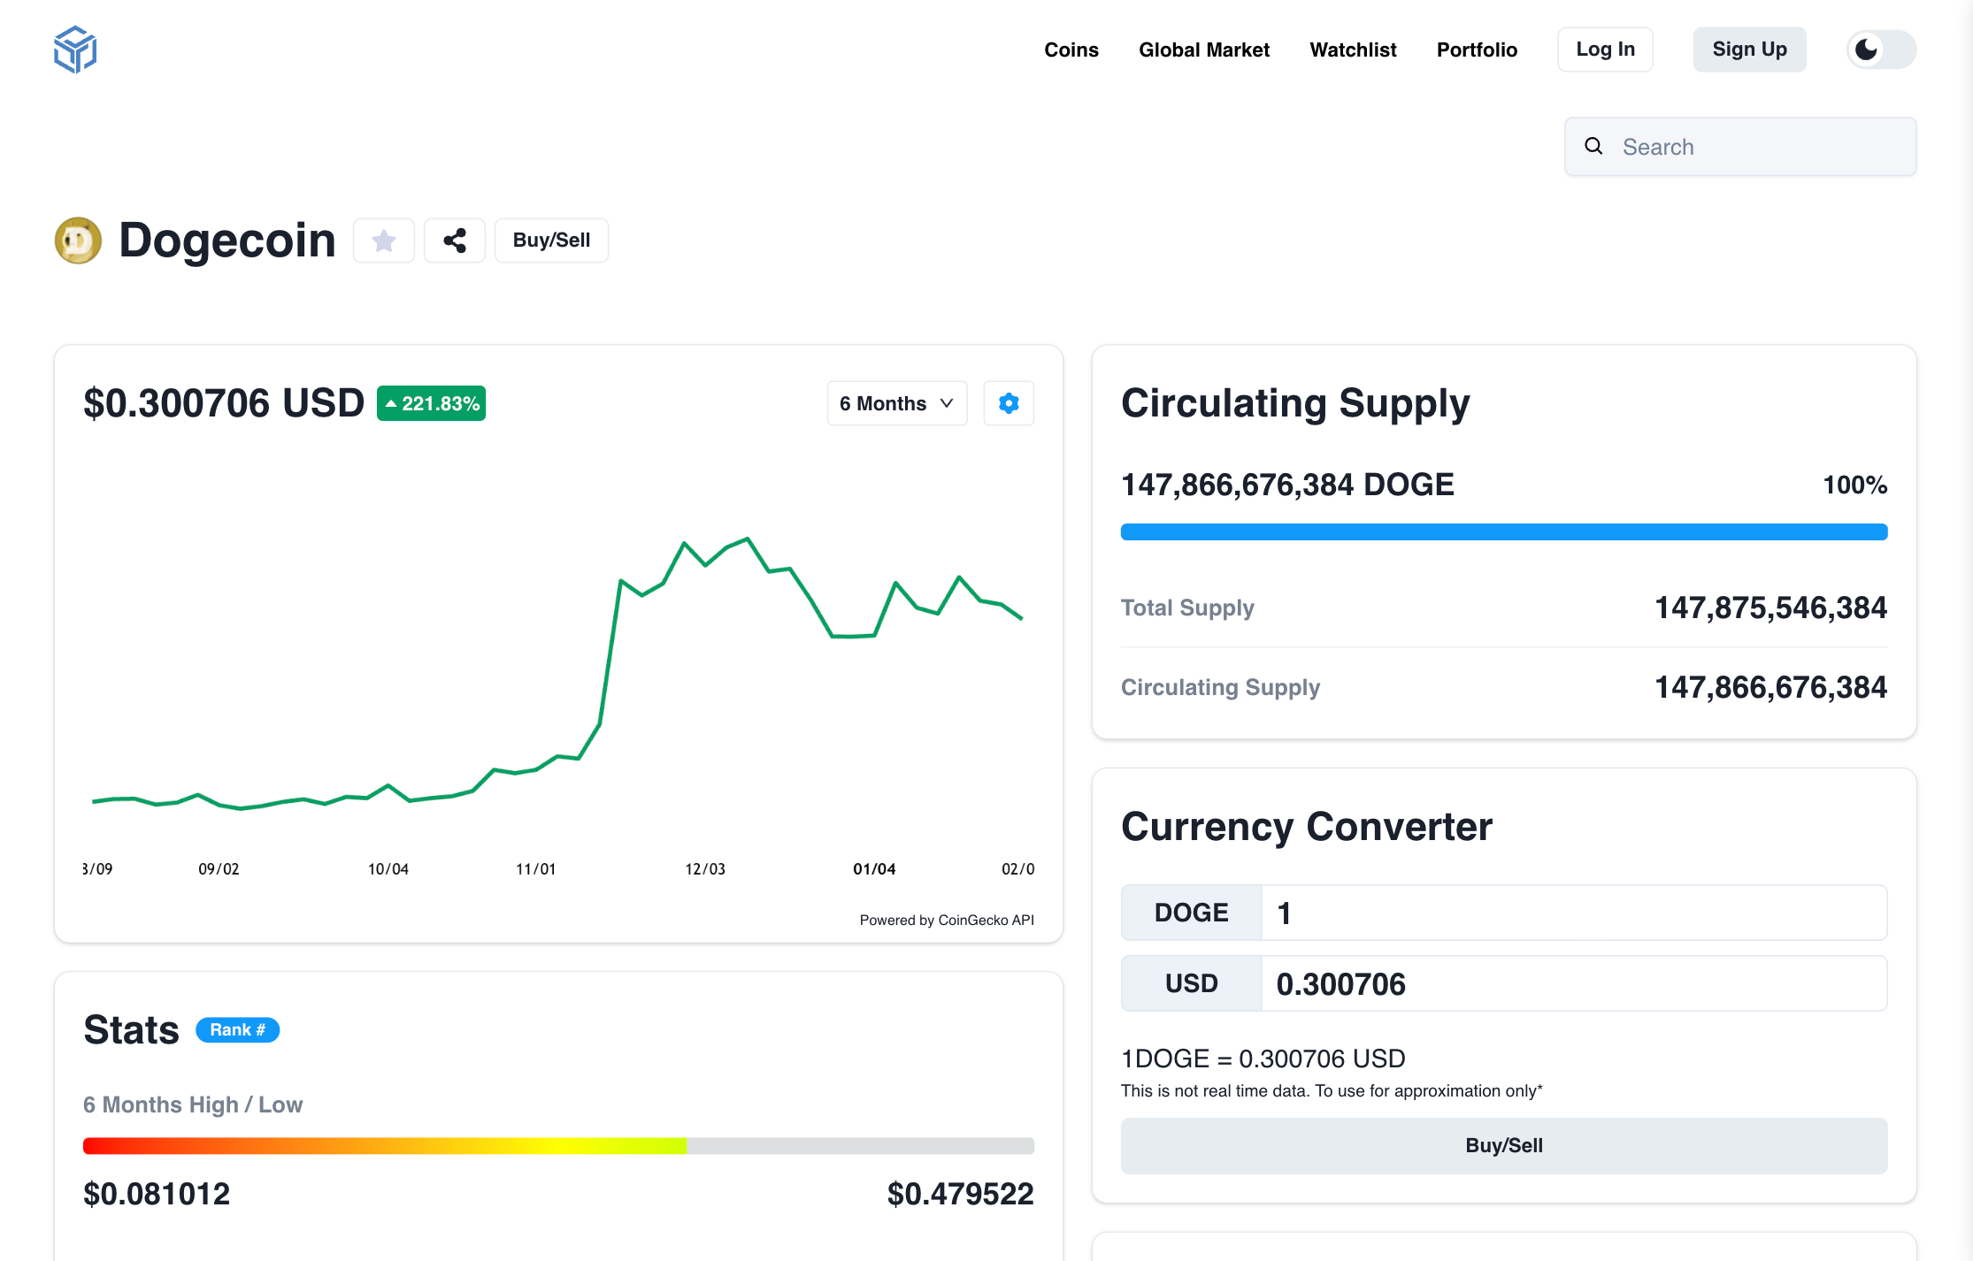
Task: Open the 6 Months timeframe dropdown
Action: (896, 403)
